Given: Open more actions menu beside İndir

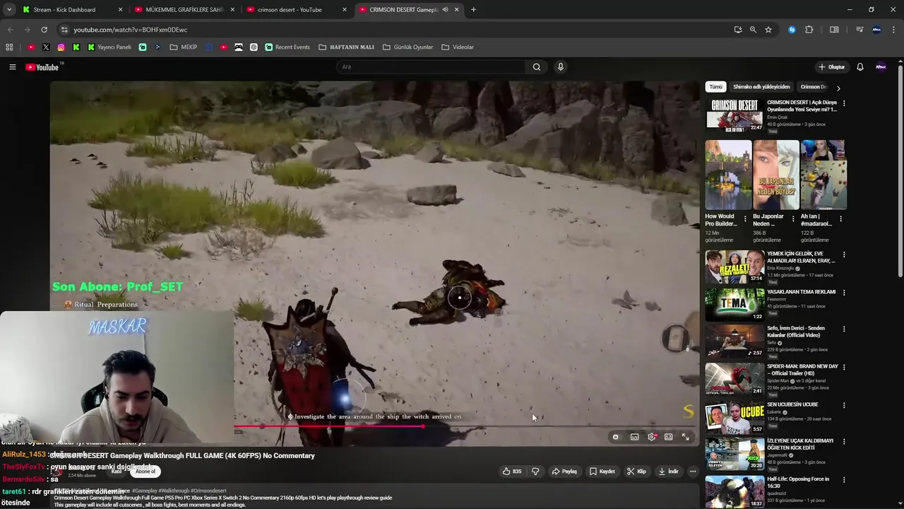Looking at the screenshot, I should (x=693, y=472).
